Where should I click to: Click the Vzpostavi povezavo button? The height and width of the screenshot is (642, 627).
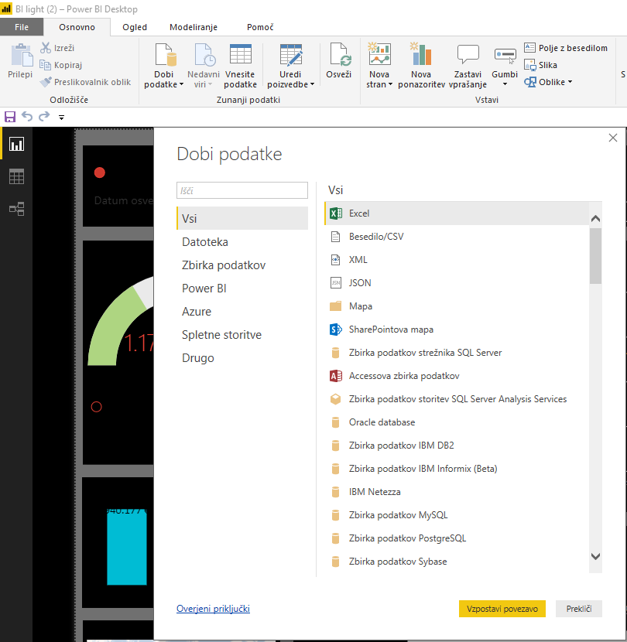click(502, 609)
